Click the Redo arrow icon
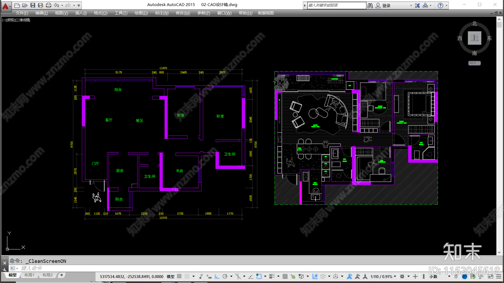The height and width of the screenshot is (283, 504). (68, 5)
